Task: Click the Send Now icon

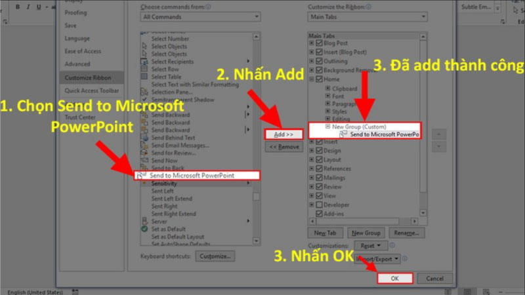Action: pyautogui.click(x=144, y=161)
